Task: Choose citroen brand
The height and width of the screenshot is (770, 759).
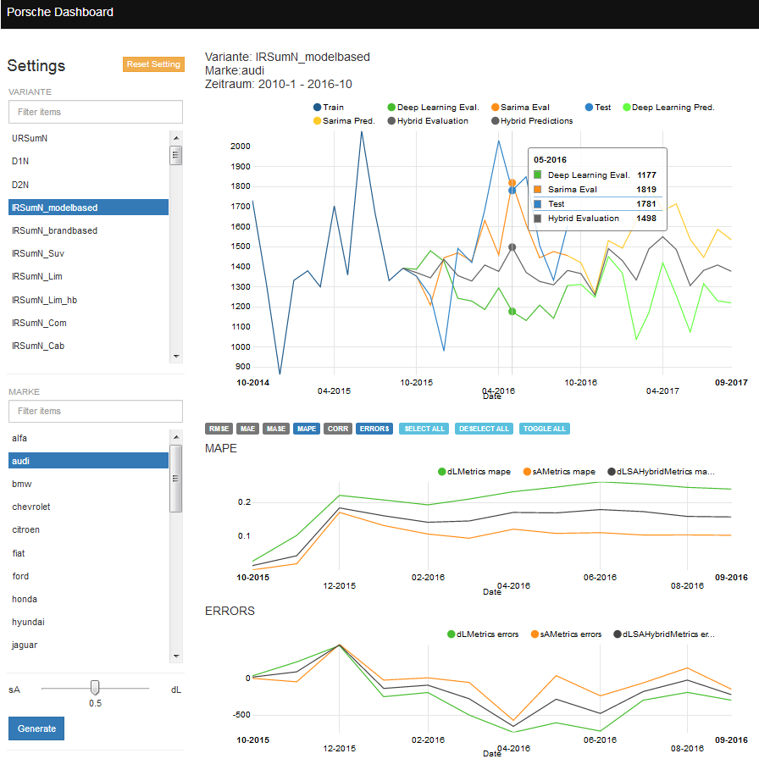Action: coord(88,530)
